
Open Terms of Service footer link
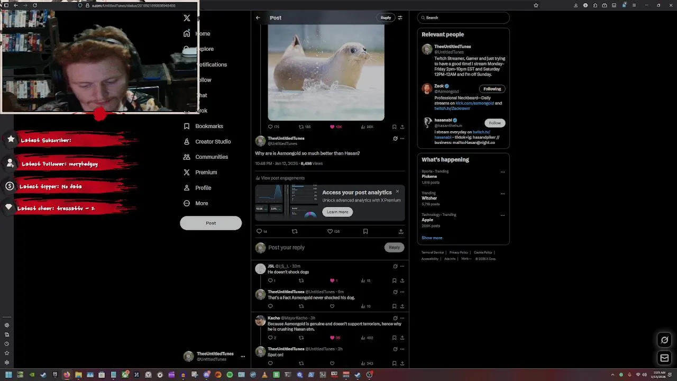click(433, 252)
